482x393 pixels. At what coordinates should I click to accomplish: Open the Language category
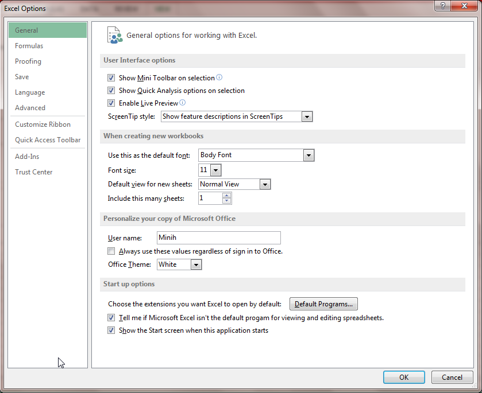[x=48, y=92]
